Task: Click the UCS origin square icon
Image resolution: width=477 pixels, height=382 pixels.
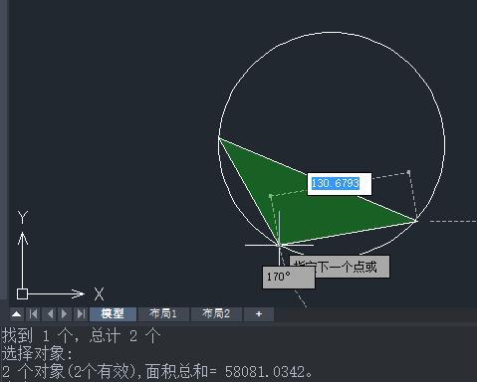Action: (x=22, y=293)
